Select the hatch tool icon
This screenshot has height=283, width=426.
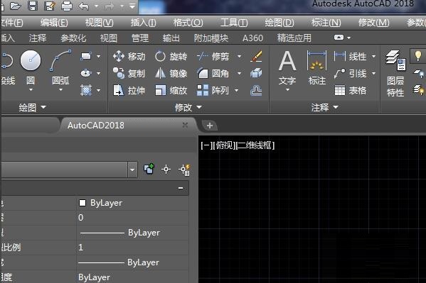[x=86, y=90]
